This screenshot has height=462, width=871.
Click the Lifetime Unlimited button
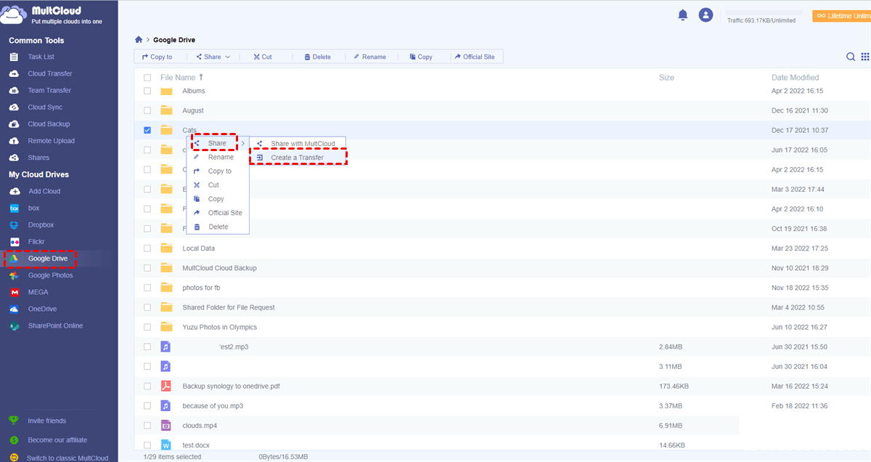click(842, 15)
